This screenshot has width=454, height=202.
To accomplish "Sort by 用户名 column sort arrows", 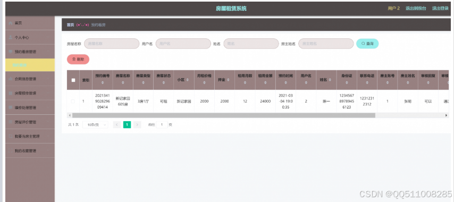I will pyautogui.click(x=306, y=83).
